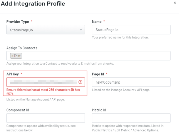179x138 pixels.
Task: Click the Add Integration Profile heading
Action: (x=33, y=4)
